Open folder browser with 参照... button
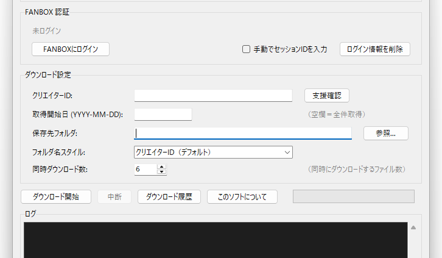This screenshot has height=258, width=442. tap(385, 133)
